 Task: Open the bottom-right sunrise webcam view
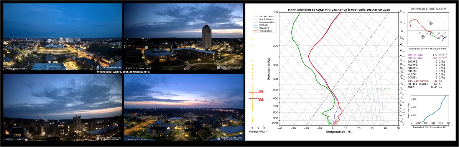[x=184, y=107]
